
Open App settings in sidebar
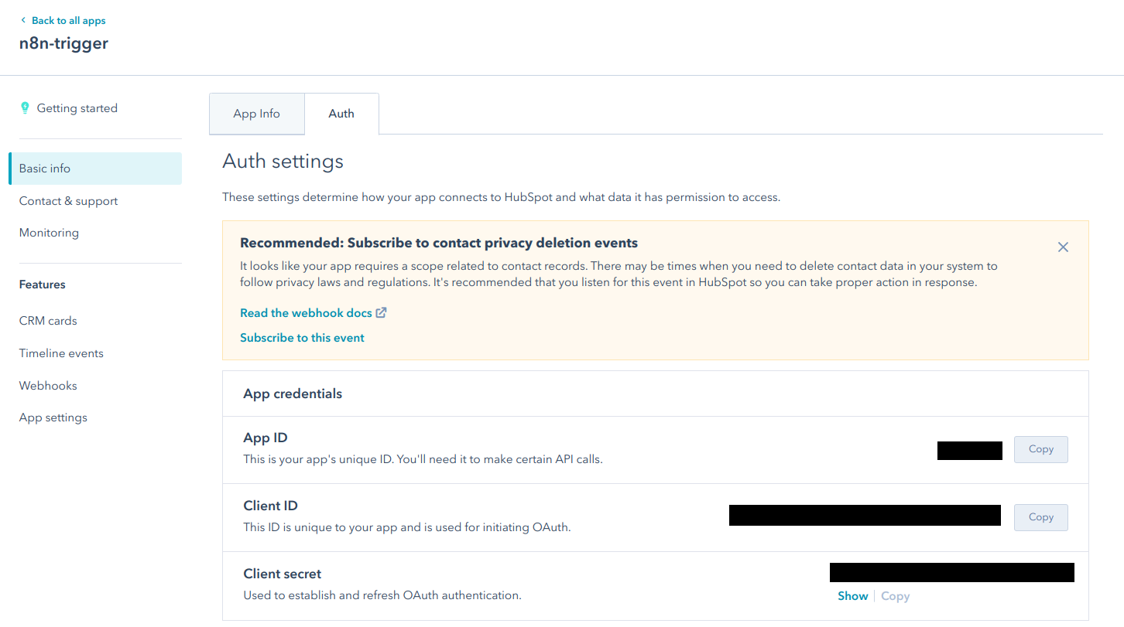(53, 417)
